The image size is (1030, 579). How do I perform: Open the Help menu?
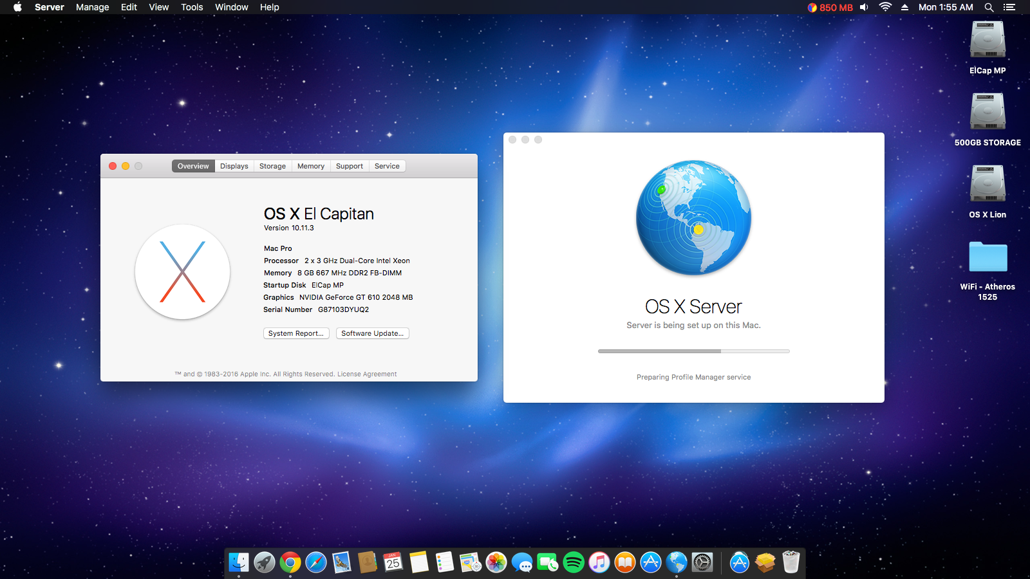269,7
